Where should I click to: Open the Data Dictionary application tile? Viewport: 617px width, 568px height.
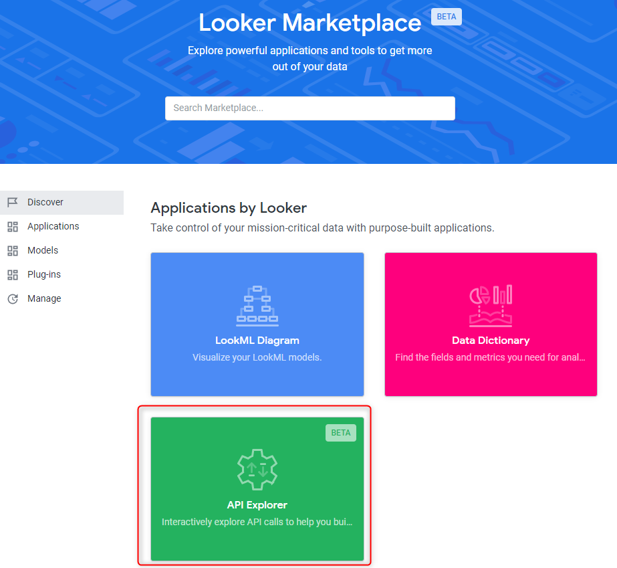coord(491,324)
